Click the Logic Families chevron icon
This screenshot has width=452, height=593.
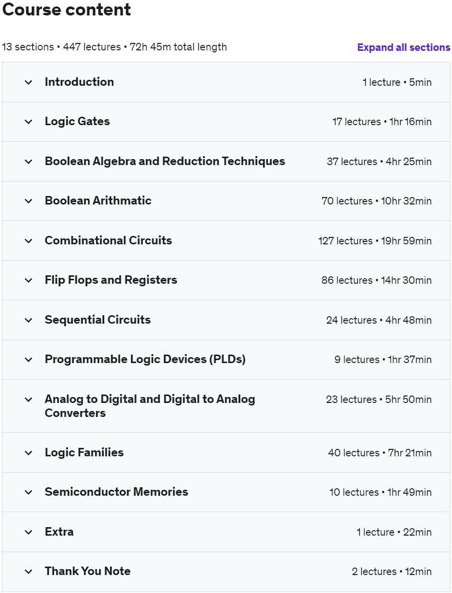(28, 453)
